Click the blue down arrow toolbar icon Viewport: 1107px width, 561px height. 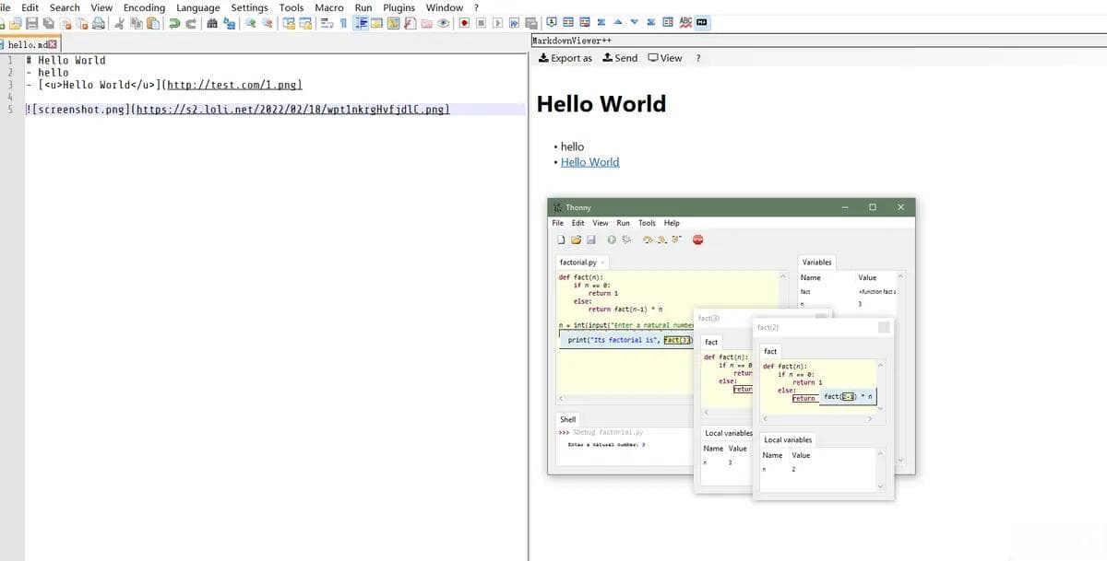pyautogui.click(x=634, y=23)
